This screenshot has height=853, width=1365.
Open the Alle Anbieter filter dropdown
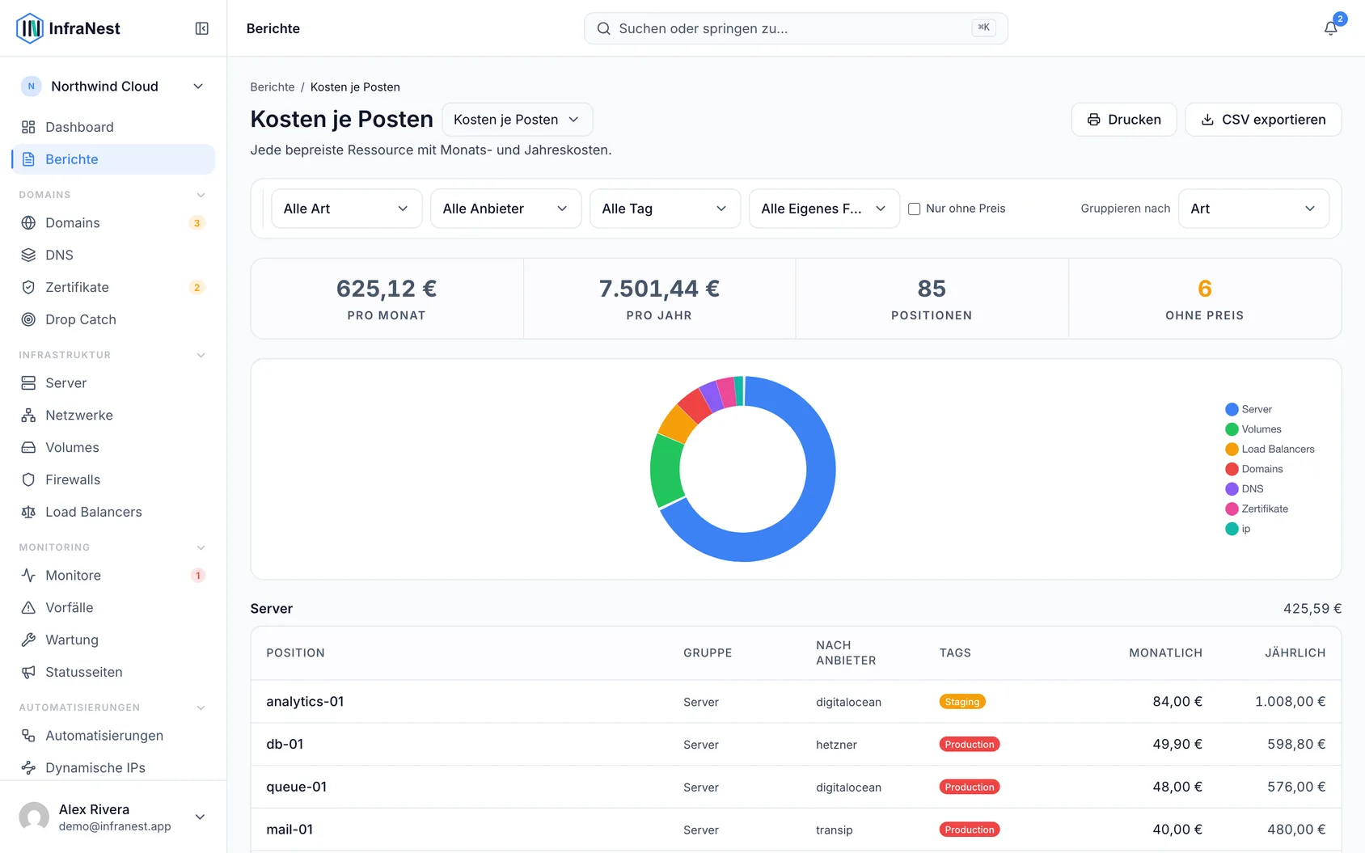pos(505,209)
